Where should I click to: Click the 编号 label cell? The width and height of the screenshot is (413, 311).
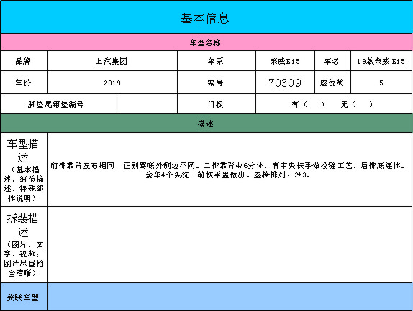point(217,83)
